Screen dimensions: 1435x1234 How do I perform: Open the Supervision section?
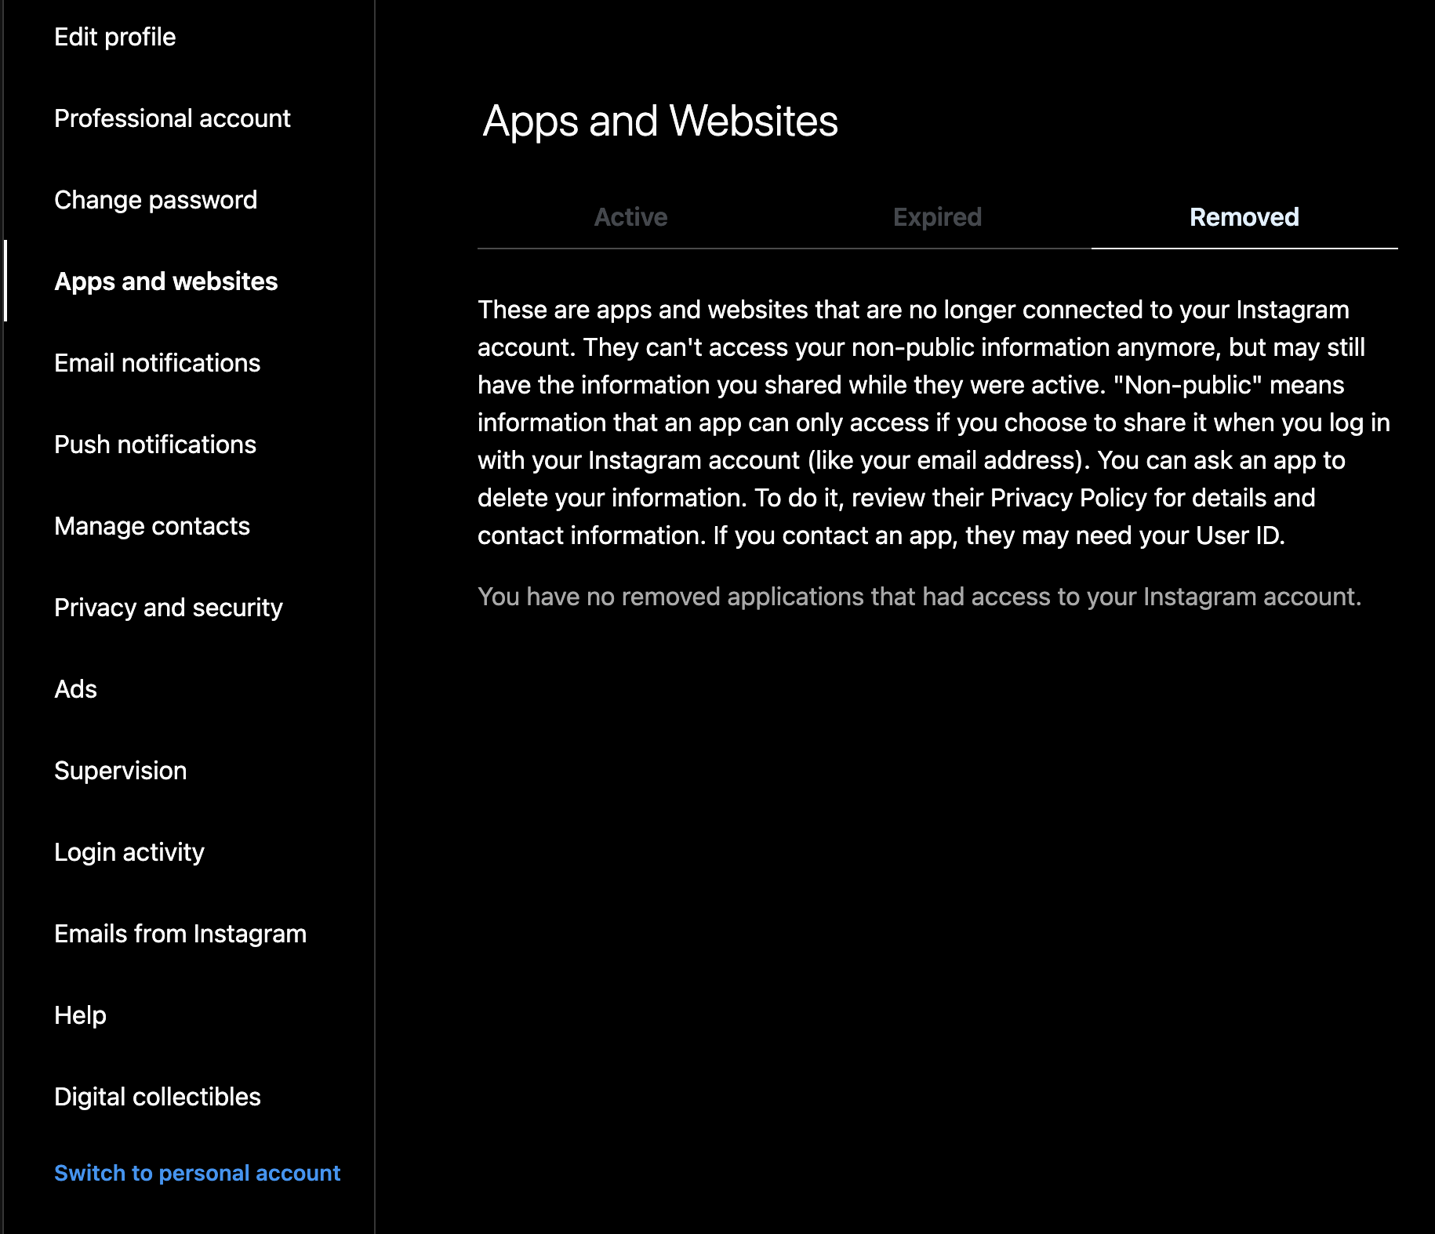click(120, 771)
